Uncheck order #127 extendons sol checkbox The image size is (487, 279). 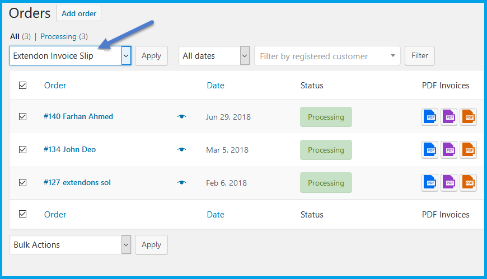click(23, 182)
